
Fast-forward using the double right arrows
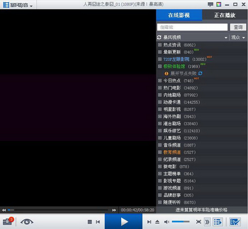[114, 210]
